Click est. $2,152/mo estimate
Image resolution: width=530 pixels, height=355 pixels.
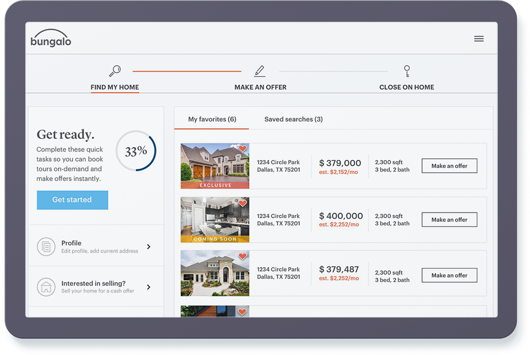pyautogui.click(x=339, y=172)
